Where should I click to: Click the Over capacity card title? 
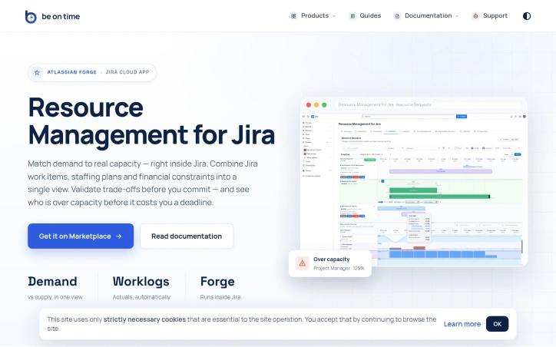pyautogui.click(x=332, y=259)
